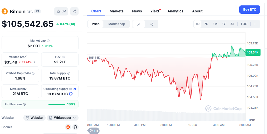Click the info icon beside Market cap
The width and height of the screenshot is (267, 134).
tap(48, 41)
